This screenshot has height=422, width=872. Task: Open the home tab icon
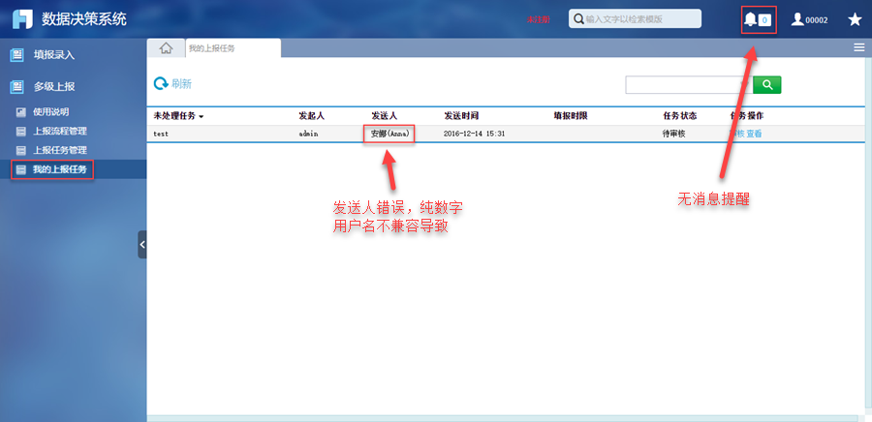click(x=166, y=48)
